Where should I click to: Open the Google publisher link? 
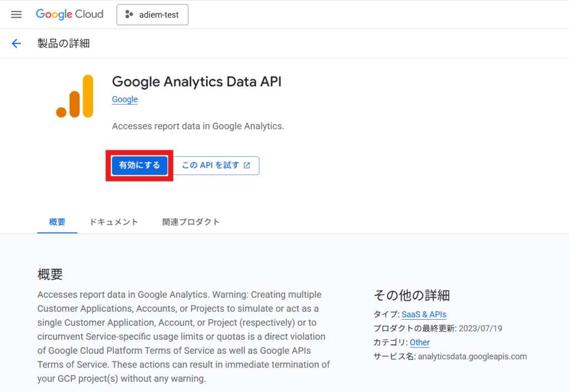pos(124,99)
